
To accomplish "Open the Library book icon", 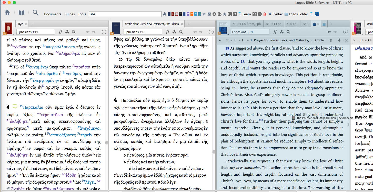I will (x=22, y=13).
